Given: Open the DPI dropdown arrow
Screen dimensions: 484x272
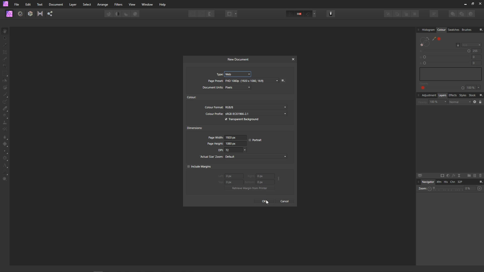Looking at the screenshot, I should tap(245, 150).
